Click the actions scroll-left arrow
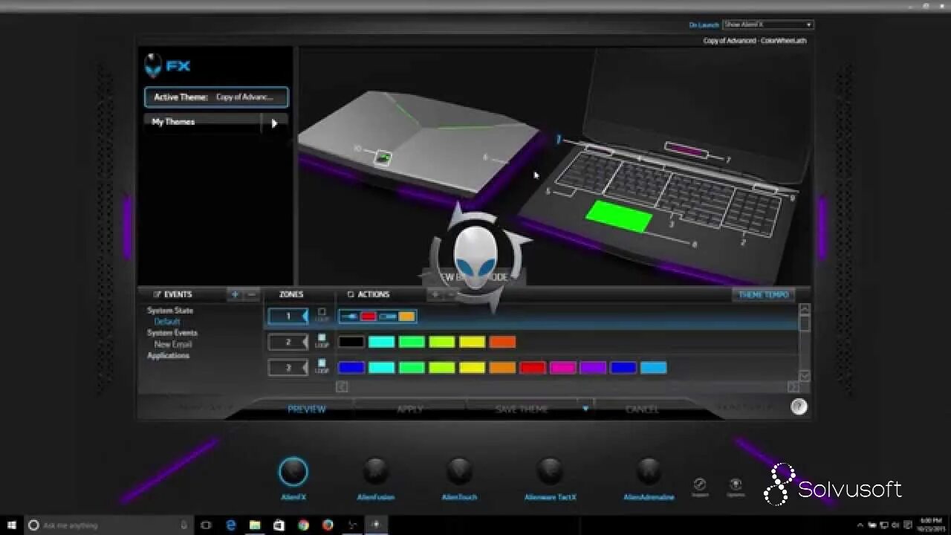Image resolution: width=951 pixels, height=535 pixels. (342, 386)
